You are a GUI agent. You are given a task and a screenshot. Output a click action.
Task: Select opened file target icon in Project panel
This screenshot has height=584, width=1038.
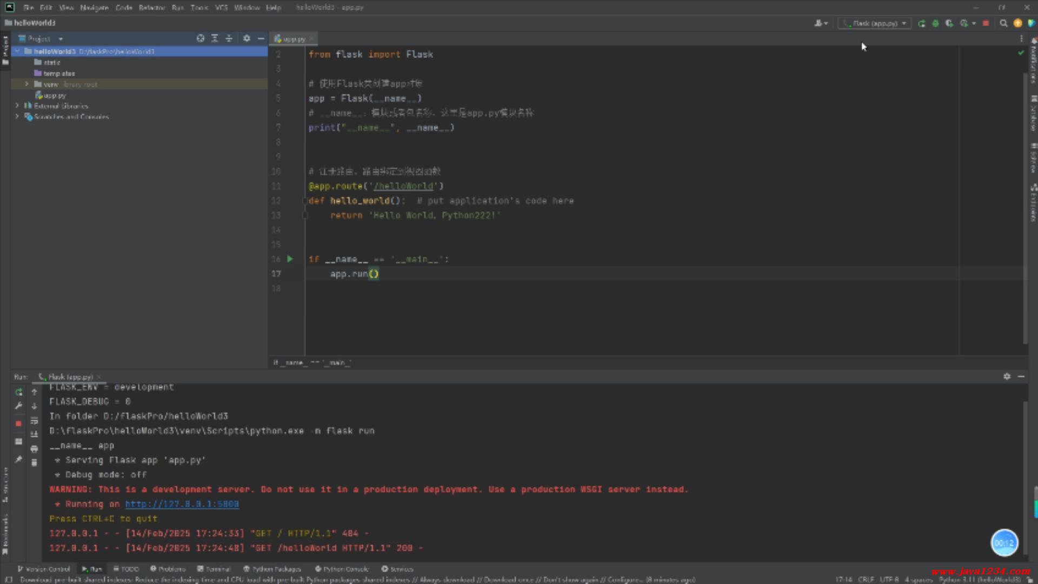tap(201, 38)
